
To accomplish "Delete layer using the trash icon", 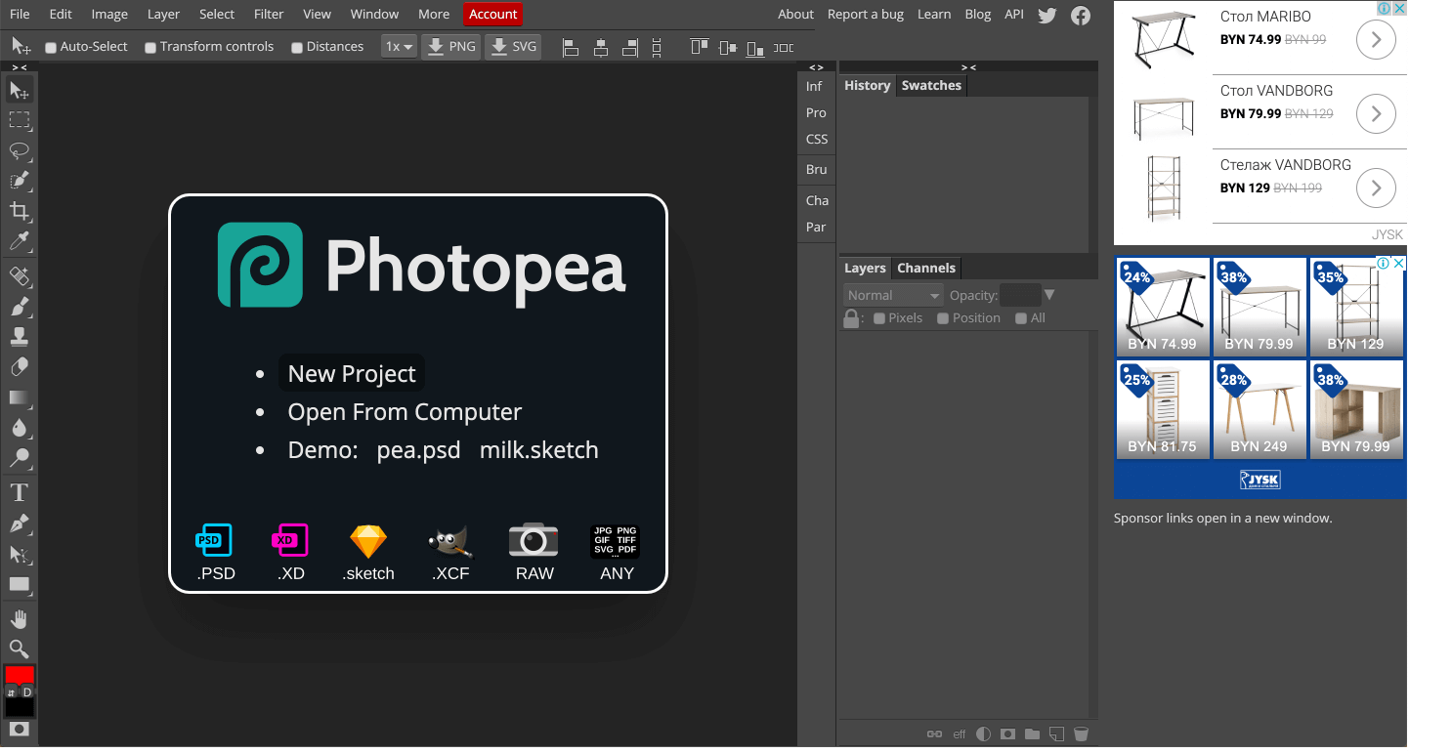I will (1081, 733).
